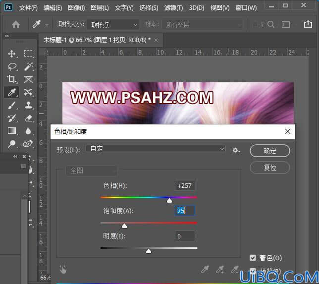Click the 饱和度 value field 25
This screenshot has height=284, width=319.
coord(185,211)
